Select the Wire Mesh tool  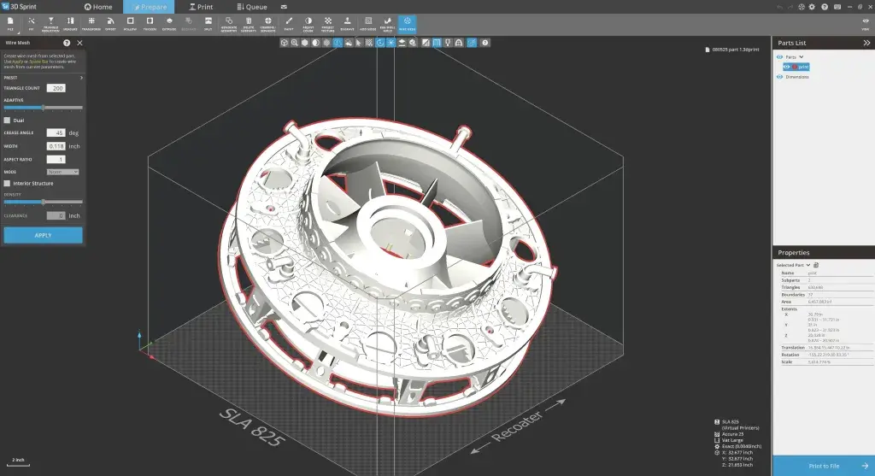[408, 23]
